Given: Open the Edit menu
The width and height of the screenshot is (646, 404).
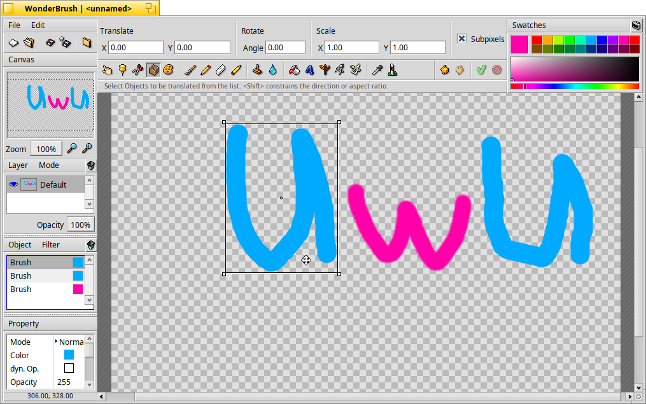Looking at the screenshot, I should [38, 25].
